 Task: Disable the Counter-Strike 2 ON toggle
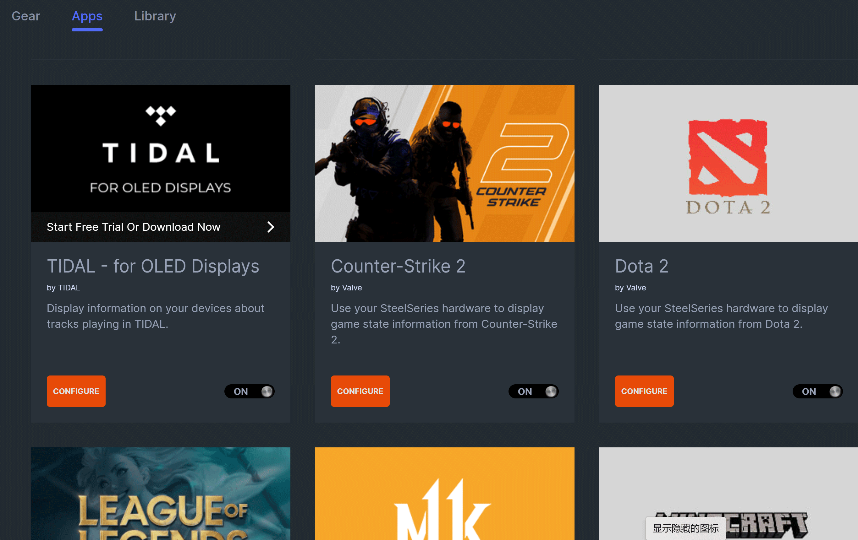pyautogui.click(x=533, y=391)
